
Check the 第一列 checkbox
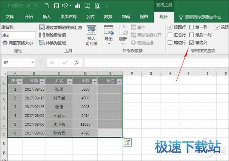(192, 27)
